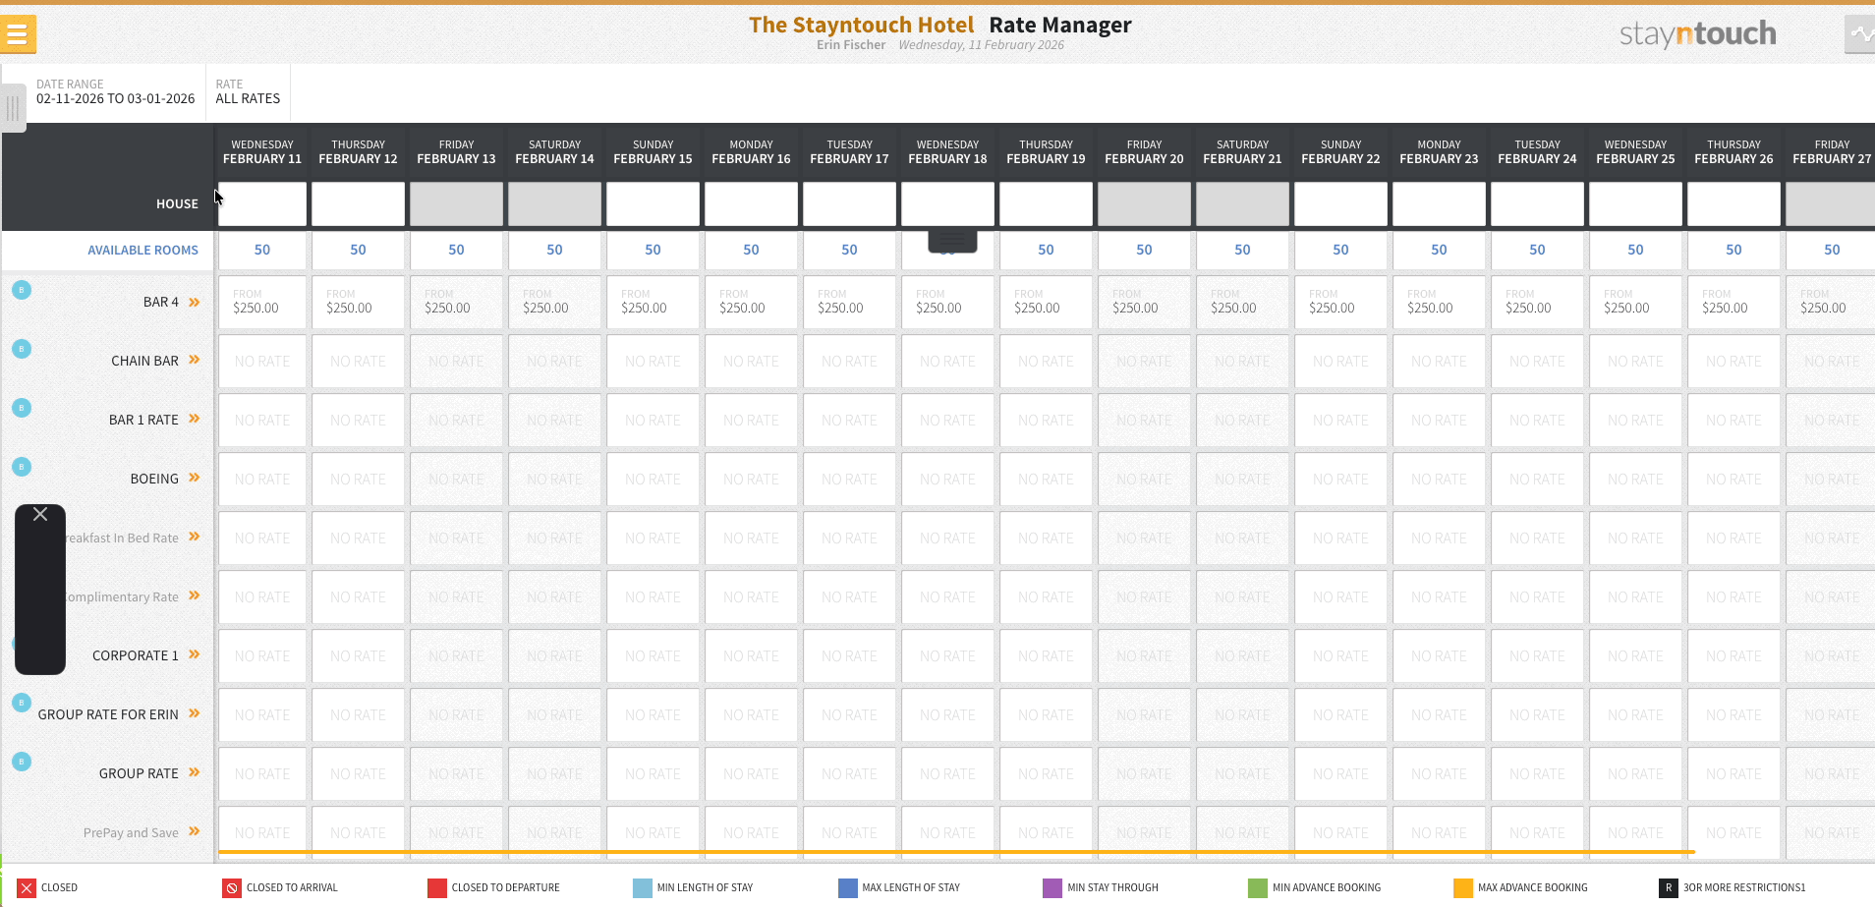
Task: Click the Min Length of Stay swatch
Action: click(643, 887)
